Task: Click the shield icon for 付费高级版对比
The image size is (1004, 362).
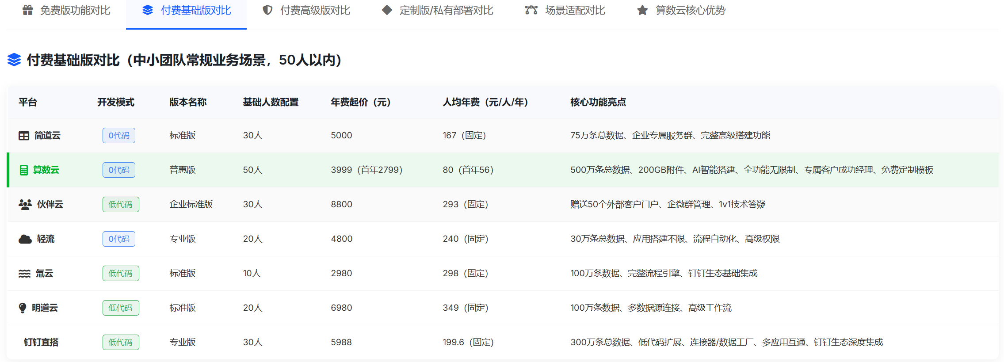Action: (x=267, y=10)
